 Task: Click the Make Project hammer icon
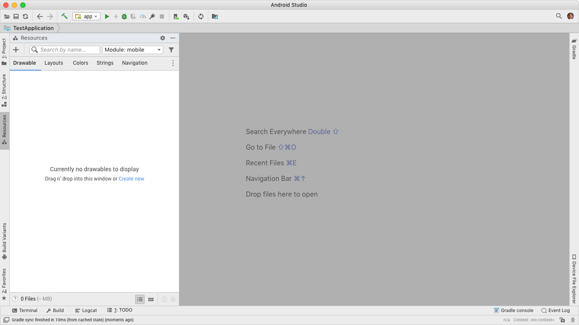click(64, 16)
